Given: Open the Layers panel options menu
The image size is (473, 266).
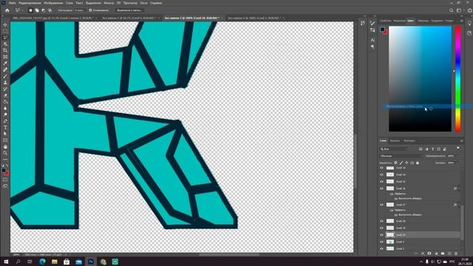Looking at the screenshot, I should [461, 141].
